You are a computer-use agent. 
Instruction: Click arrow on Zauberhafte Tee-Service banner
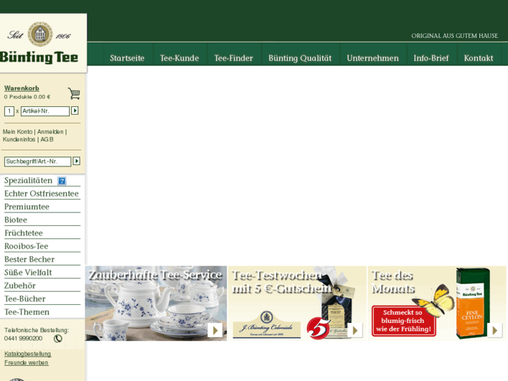click(215, 331)
